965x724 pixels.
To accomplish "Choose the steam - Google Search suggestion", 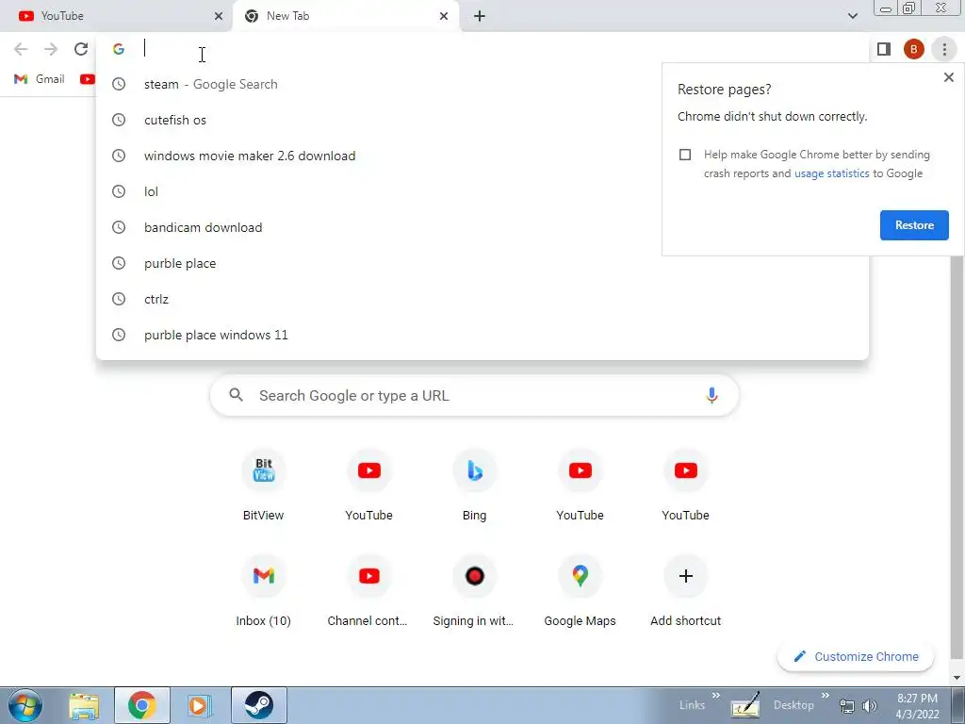I will [x=482, y=84].
